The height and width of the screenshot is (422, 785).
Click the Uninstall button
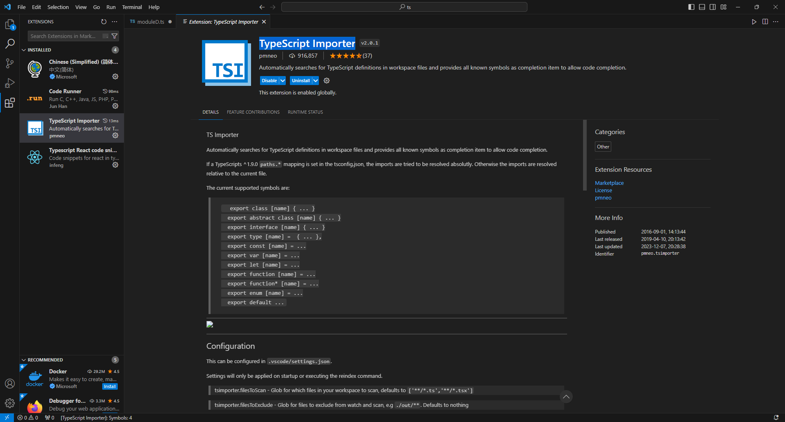coord(301,81)
